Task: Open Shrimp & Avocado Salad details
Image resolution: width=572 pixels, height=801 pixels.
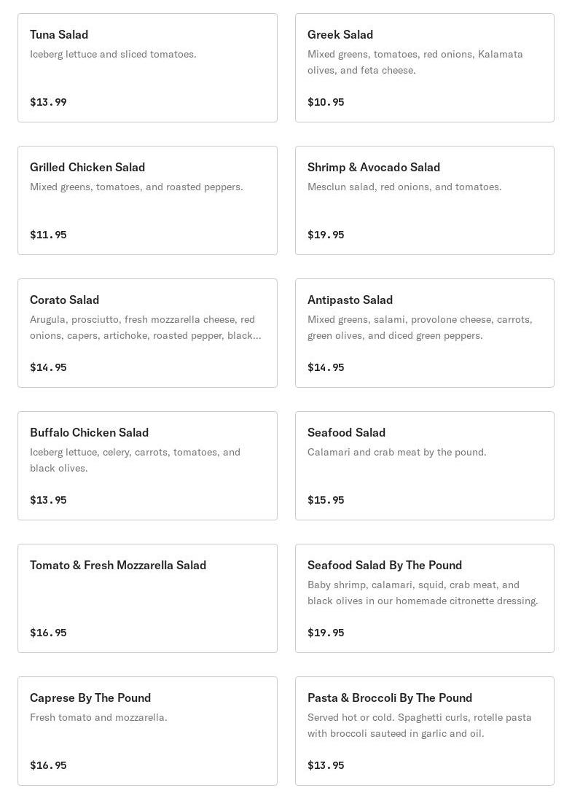Action: 425,200
